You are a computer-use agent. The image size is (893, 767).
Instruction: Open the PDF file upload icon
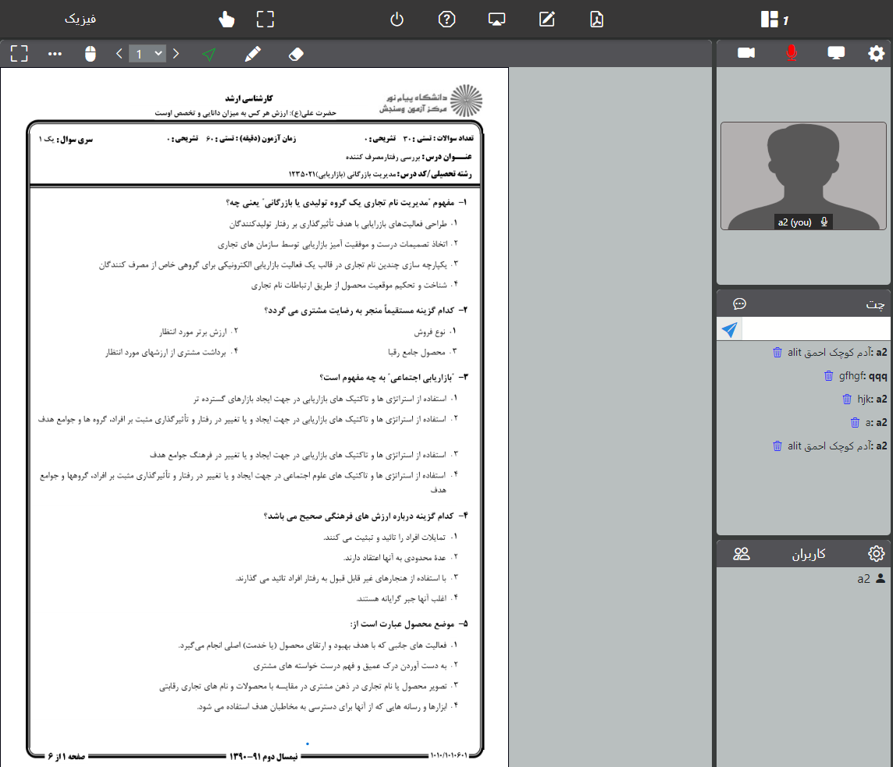[596, 20]
